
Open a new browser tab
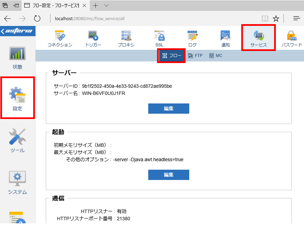pyautogui.click(x=95, y=6)
